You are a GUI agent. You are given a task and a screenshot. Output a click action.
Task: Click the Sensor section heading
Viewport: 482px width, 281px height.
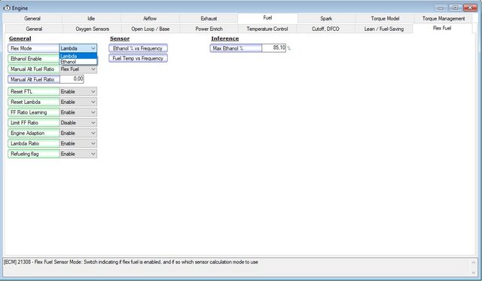120,38
